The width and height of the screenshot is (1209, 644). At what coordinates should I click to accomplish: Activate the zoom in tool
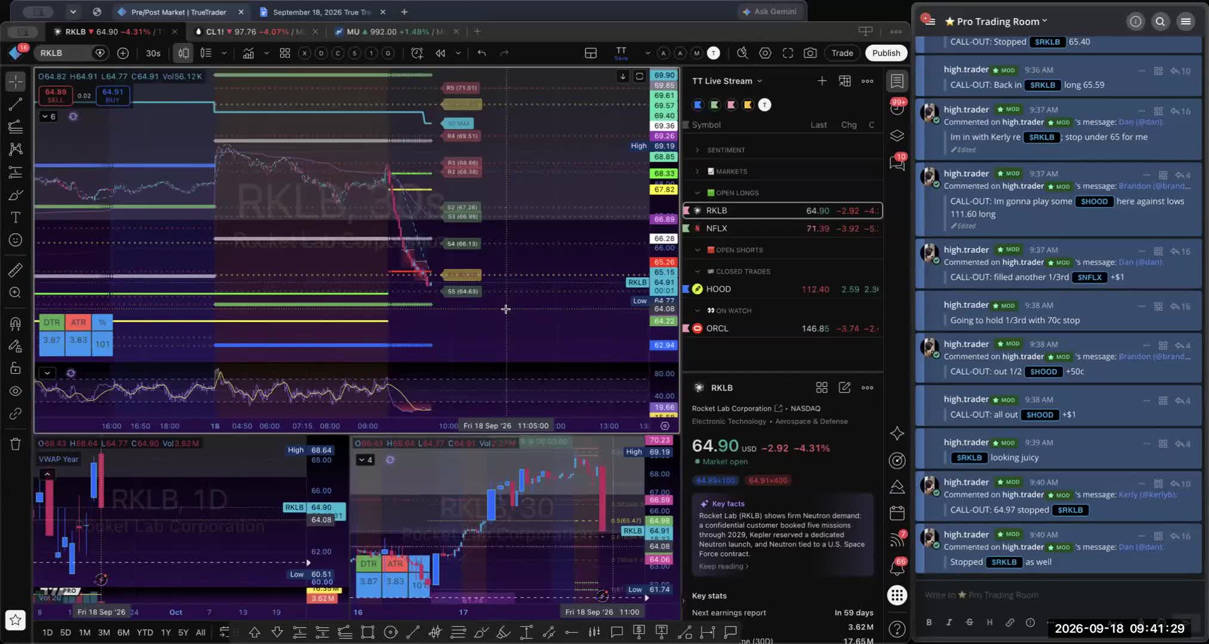[16, 293]
